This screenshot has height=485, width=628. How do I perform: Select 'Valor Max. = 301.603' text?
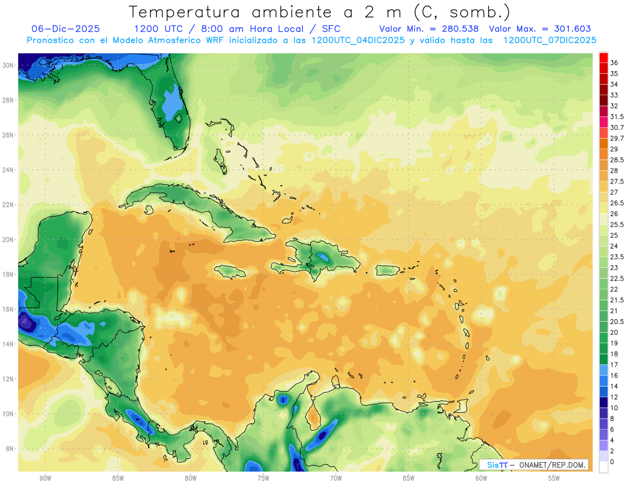tap(540, 29)
